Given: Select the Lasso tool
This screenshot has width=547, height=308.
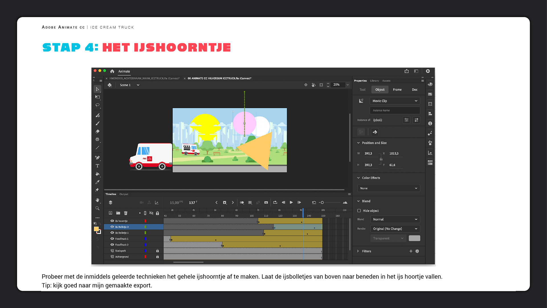Looking at the screenshot, I should (x=97, y=105).
